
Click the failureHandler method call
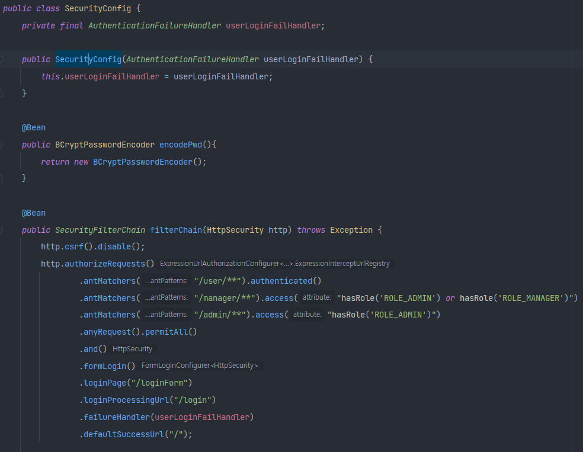point(117,418)
